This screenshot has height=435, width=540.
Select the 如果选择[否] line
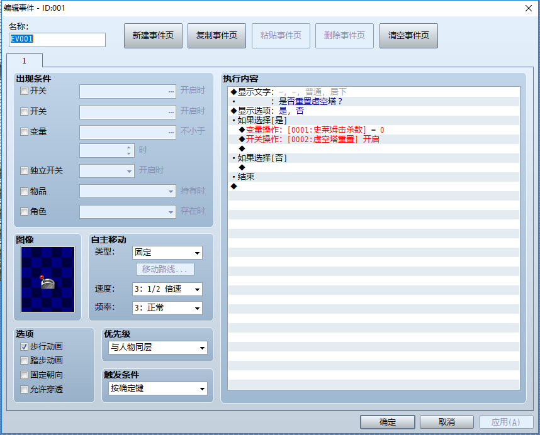(x=374, y=158)
